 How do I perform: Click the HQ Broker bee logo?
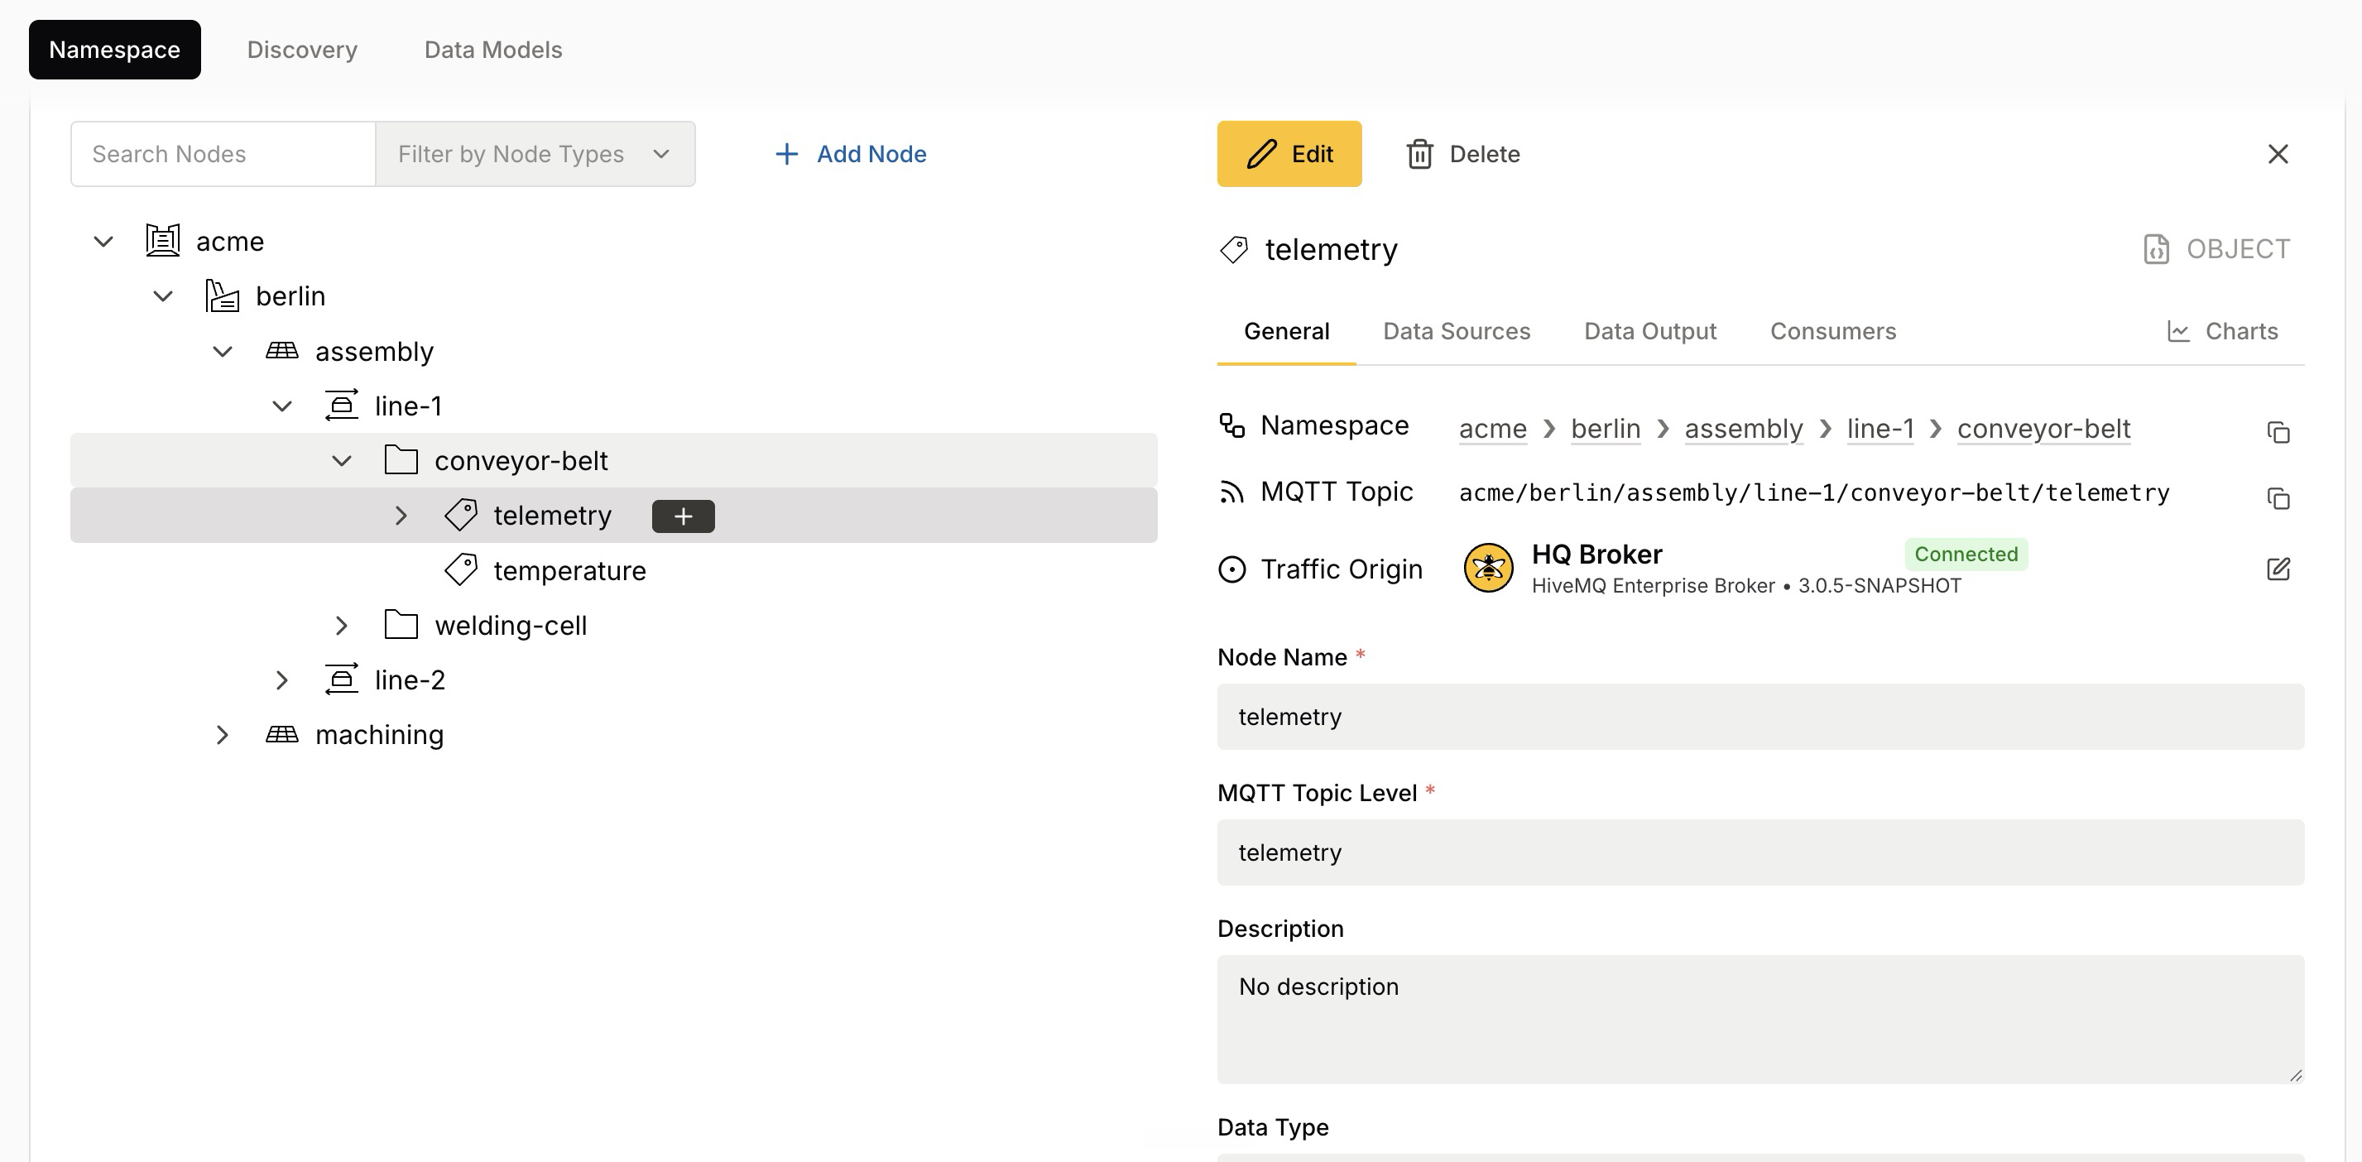(x=1488, y=568)
